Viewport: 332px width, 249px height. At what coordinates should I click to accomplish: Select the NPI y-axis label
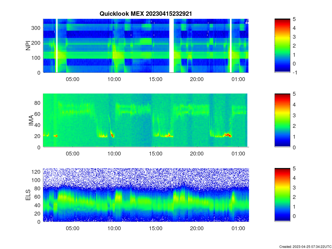(x=28, y=46)
